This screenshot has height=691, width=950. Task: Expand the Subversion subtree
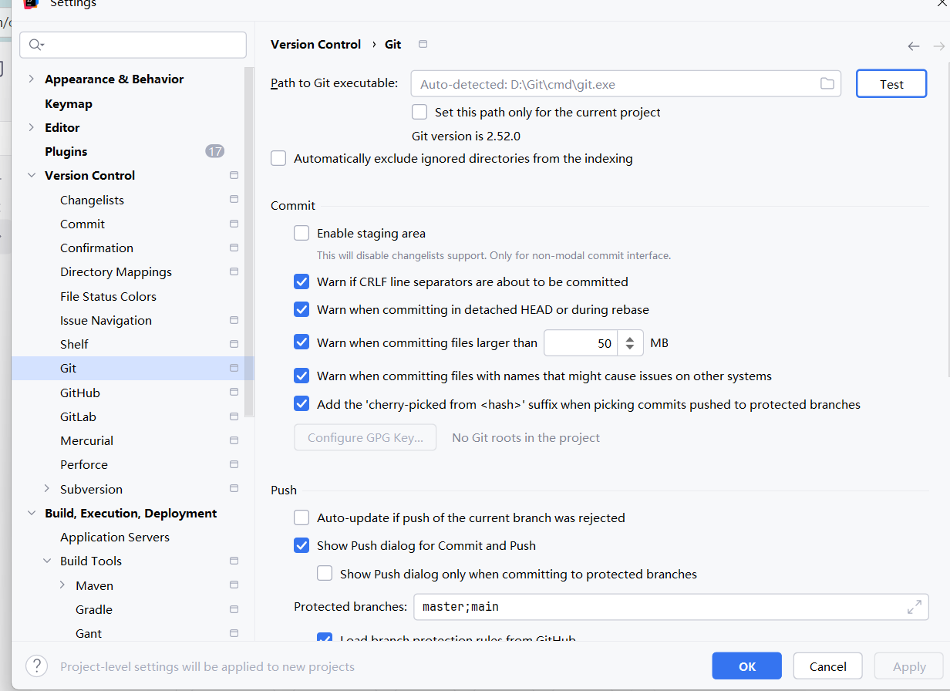(x=47, y=489)
